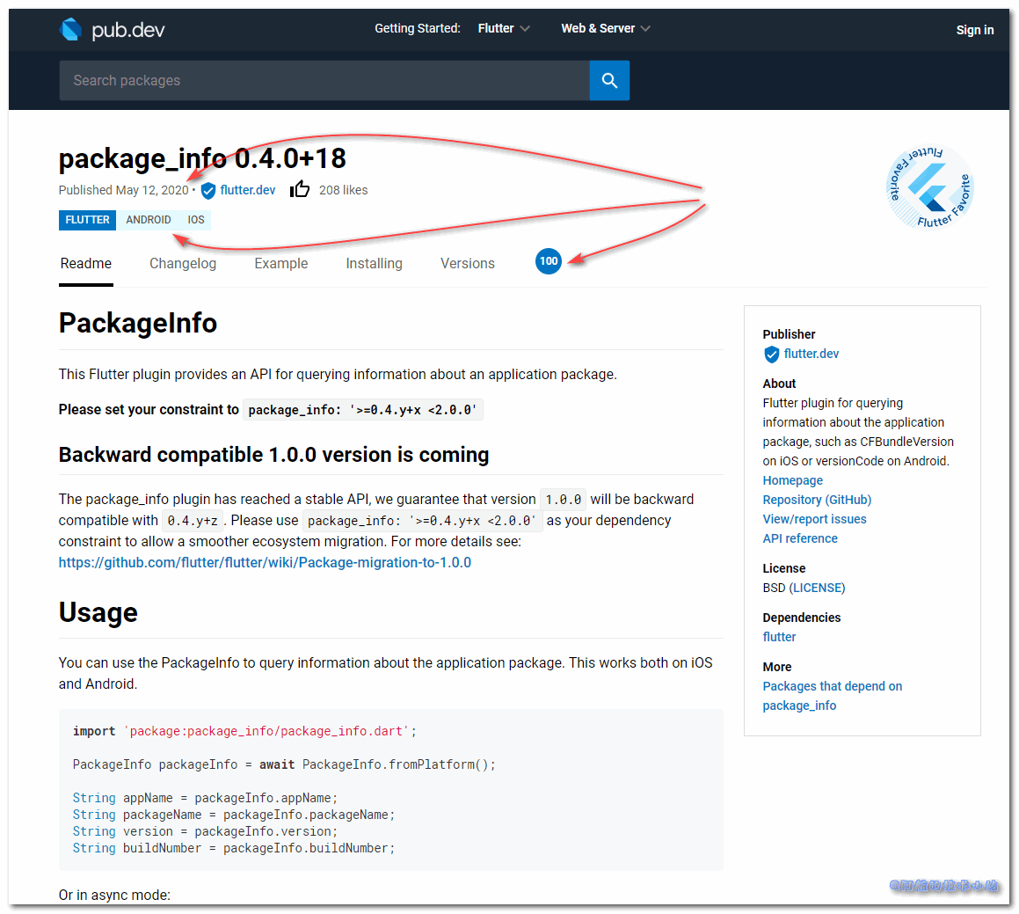Open the Example tab
The height and width of the screenshot is (914, 1019).
point(280,263)
